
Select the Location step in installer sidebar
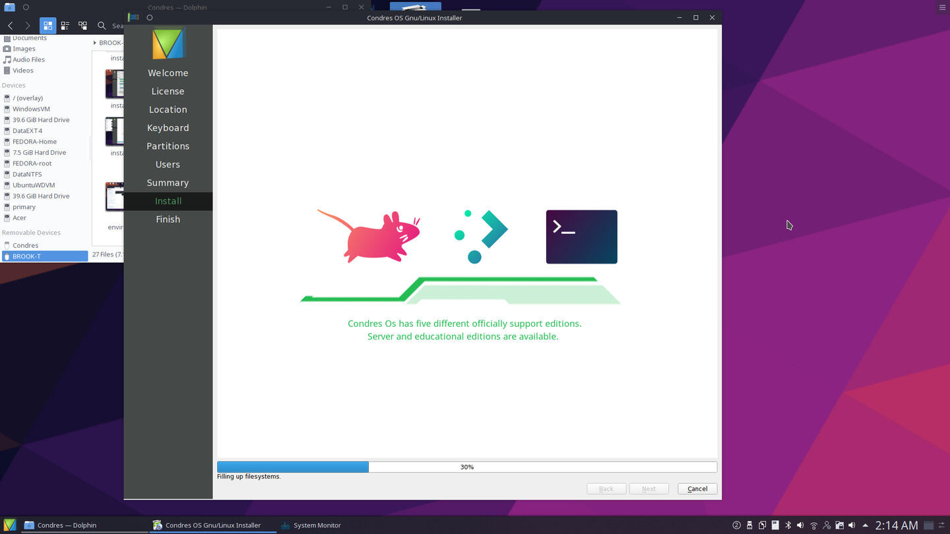coord(168,109)
